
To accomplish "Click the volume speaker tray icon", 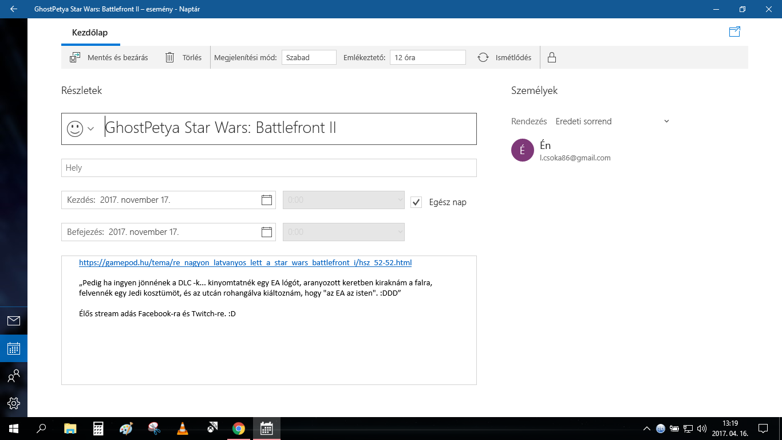I will [702, 429].
